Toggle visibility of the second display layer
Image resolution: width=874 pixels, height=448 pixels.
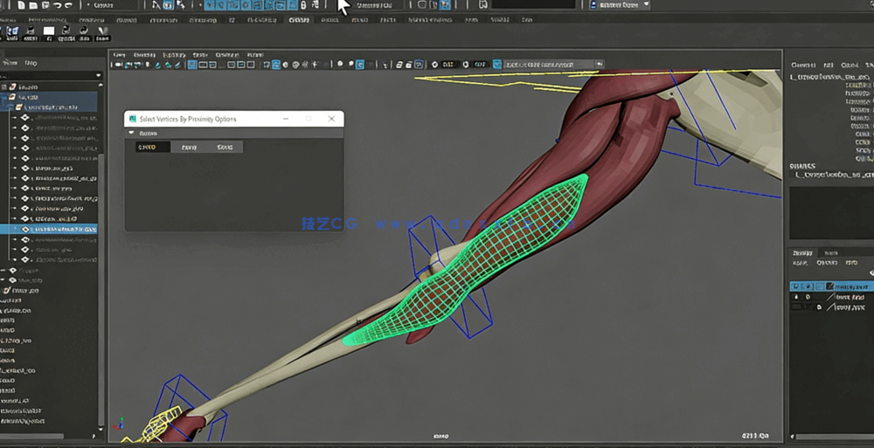[x=796, y=297]
